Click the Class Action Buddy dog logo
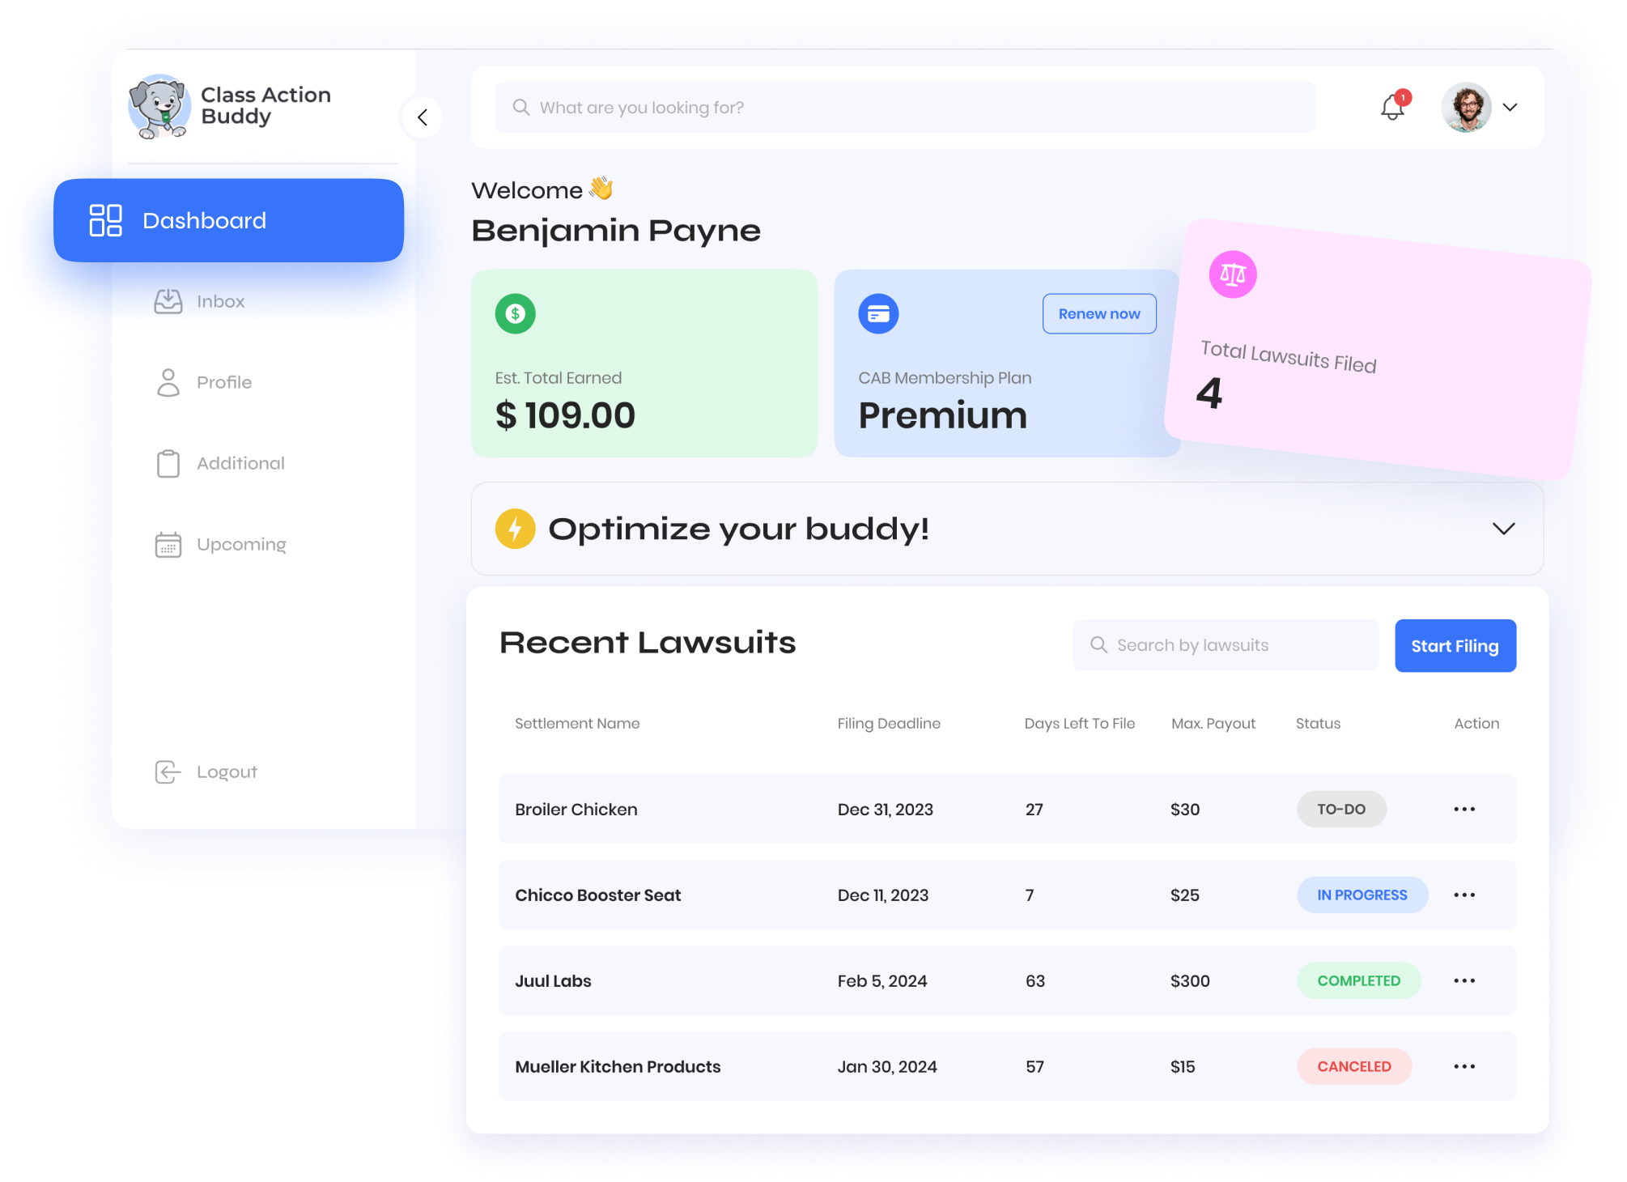The image size is (1627, 1182). tap(159, 107)
